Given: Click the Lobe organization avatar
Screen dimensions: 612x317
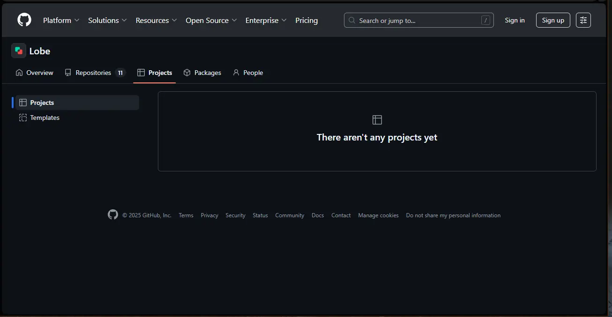Looking at the screenshot, I should (19, 51).
